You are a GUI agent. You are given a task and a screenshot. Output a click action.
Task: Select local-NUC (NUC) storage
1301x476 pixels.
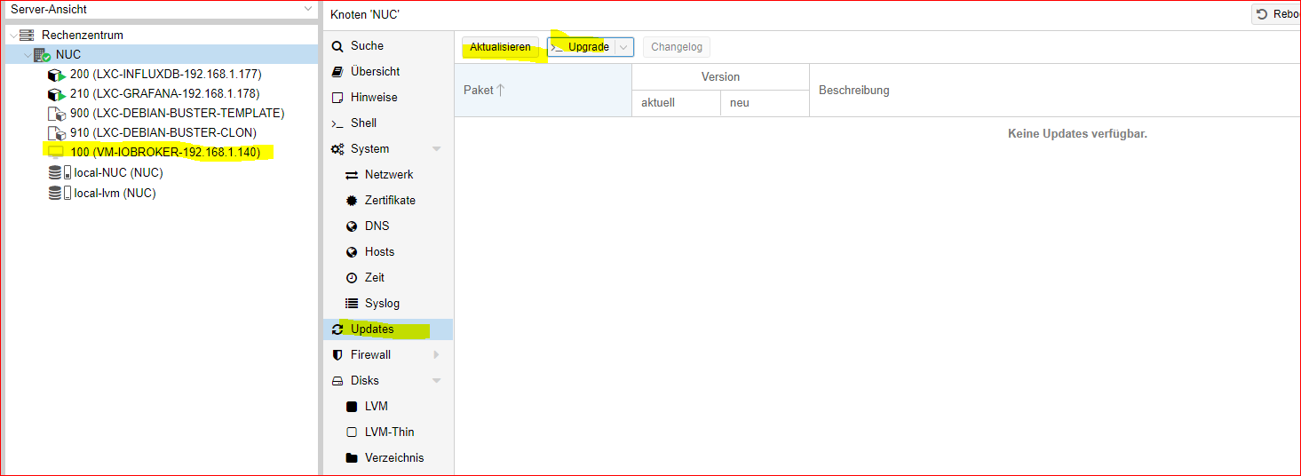click(118, 173)
